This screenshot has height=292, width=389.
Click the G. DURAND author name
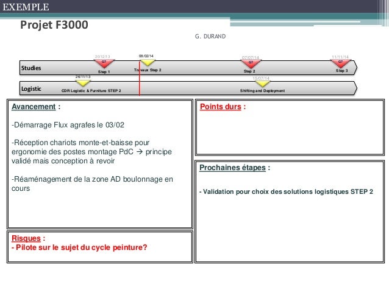tap(210, 37)
